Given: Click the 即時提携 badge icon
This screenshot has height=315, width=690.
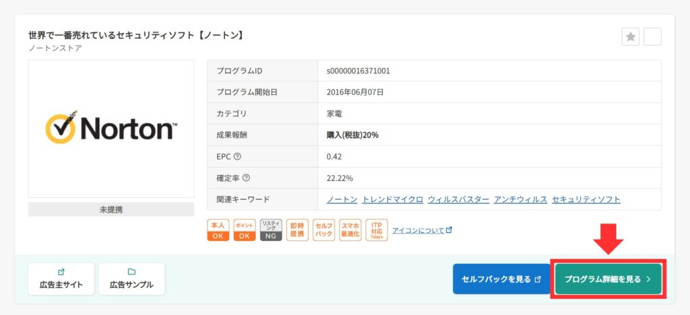Looking at the screenshot, I should click(x=297, y=230).
